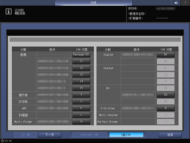Select the T button for 提示音
This screenshot has width=190, height=143.
(x=81, y=95)
